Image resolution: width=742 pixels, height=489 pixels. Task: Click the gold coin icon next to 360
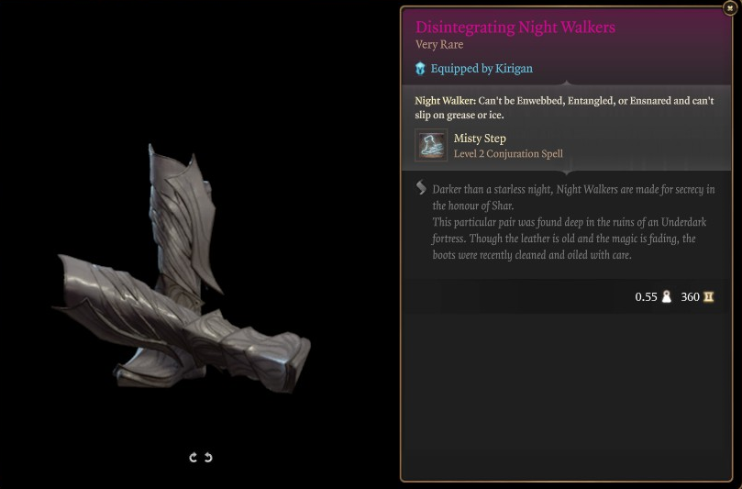[x=708, y=297]
